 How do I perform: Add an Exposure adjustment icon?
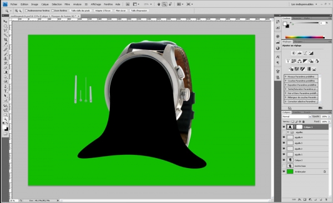click(x=311, y=53)
